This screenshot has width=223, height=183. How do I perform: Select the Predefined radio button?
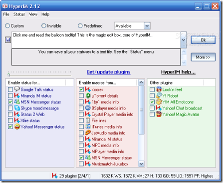80,26
